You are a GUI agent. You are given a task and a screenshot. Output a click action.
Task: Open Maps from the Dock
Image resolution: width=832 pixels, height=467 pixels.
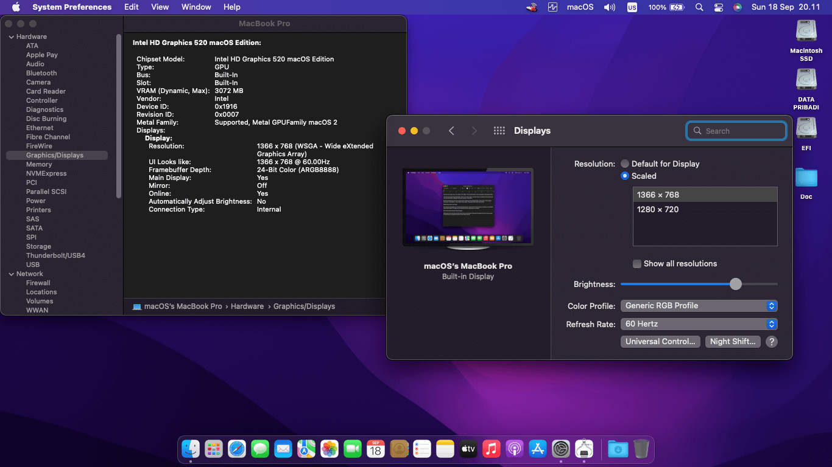306,449
